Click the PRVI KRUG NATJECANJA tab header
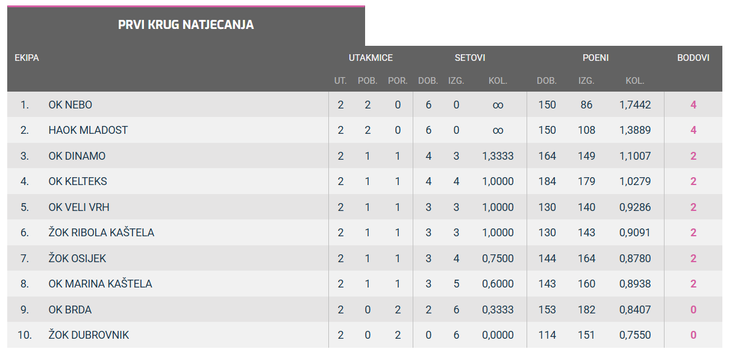The image size is (732, 355). click(x=186, y=25)
